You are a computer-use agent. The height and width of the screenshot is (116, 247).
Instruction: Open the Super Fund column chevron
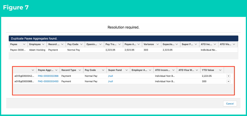pos(126,70)
